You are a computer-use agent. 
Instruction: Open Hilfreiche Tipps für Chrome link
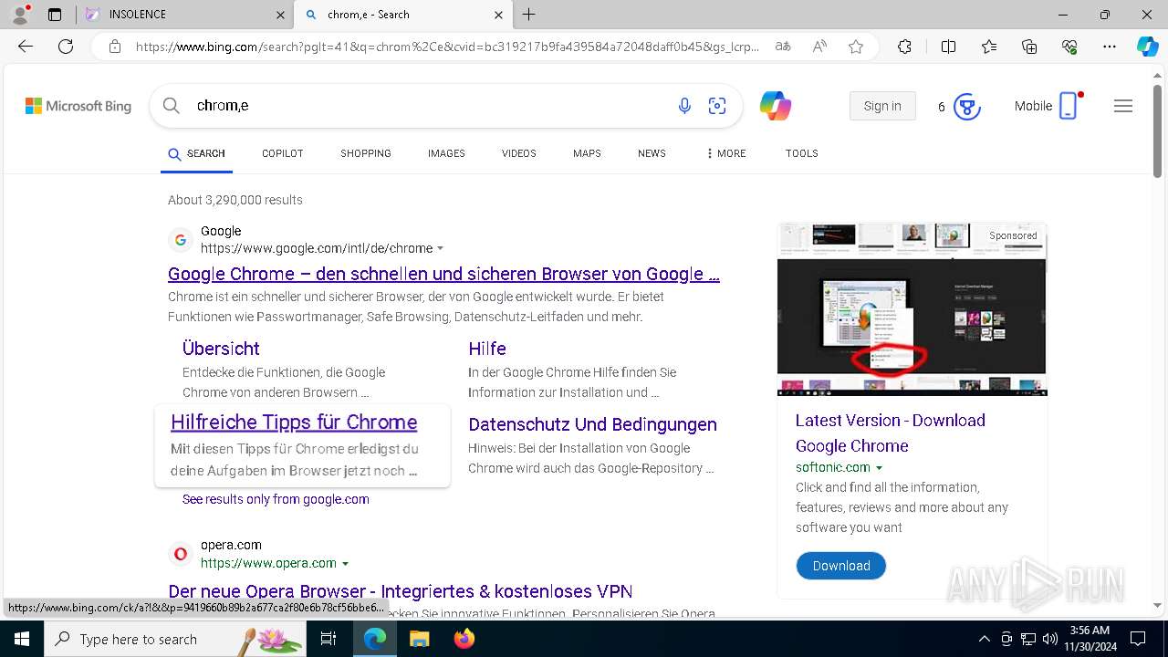(294, 422)
